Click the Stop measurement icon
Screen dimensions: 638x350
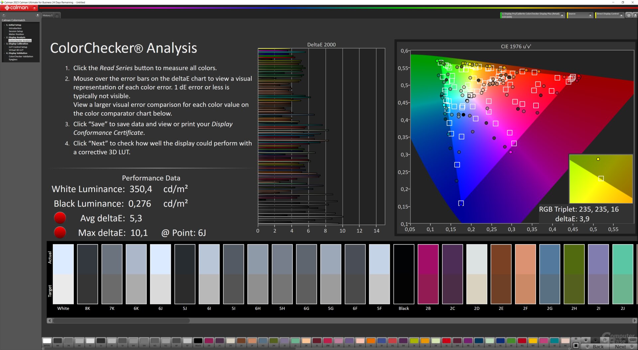coord(586,340)
